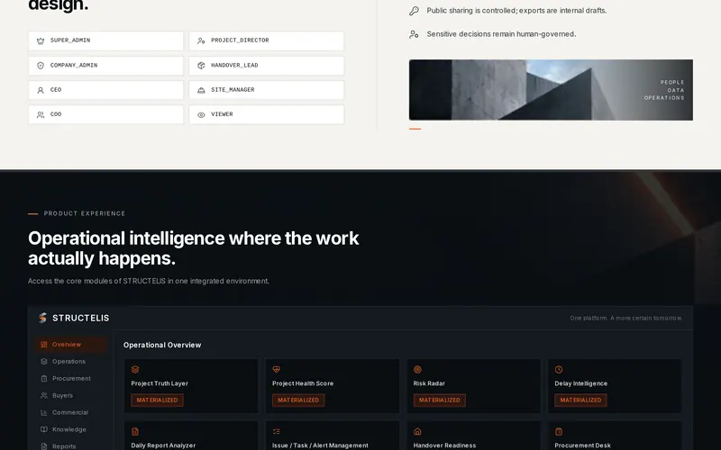The image size is (721, 450).
Task: Switch to Commercial in the sidebar
Action: click(70, 412)
